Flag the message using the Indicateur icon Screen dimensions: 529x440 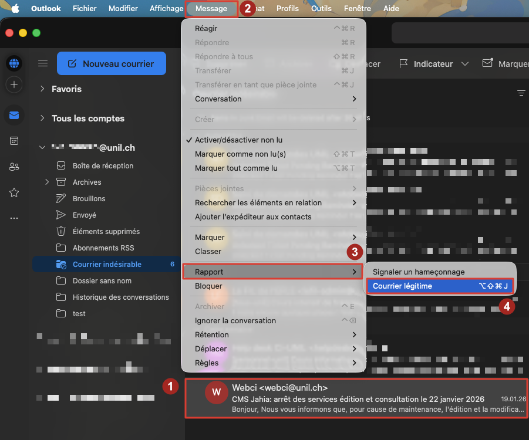pyautogui.click(x=403, y=63)
